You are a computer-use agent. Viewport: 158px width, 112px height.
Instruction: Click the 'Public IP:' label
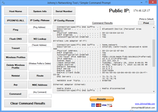[119, 11]
